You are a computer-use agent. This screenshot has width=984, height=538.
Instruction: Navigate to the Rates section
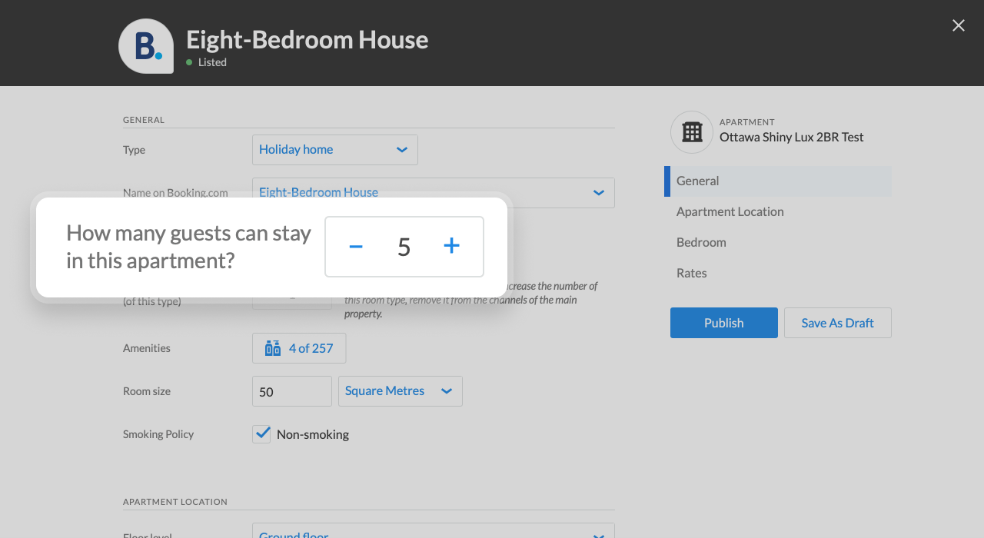(x=692, y=274)
